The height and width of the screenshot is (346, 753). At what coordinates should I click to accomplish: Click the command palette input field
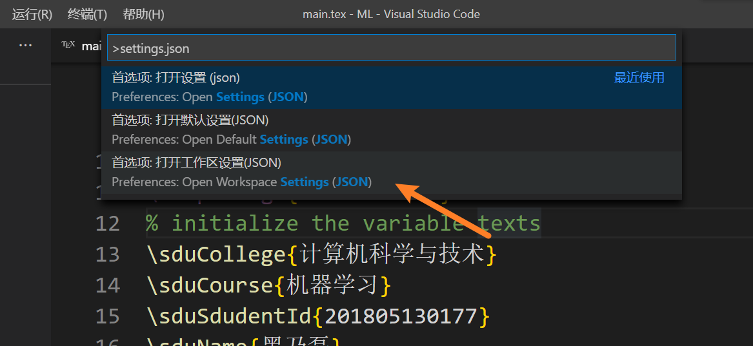[x=392, y=48]
